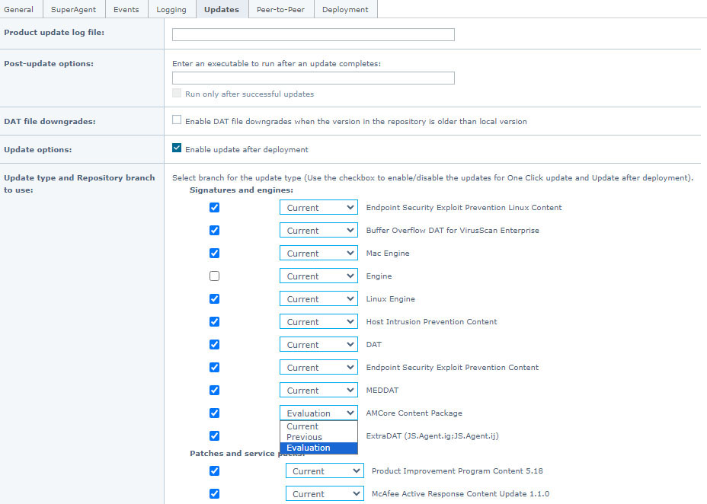The height and width of the screenshot is (504, 707).
Task: Click the Signatures and engines heading
Action: (242, 190)
